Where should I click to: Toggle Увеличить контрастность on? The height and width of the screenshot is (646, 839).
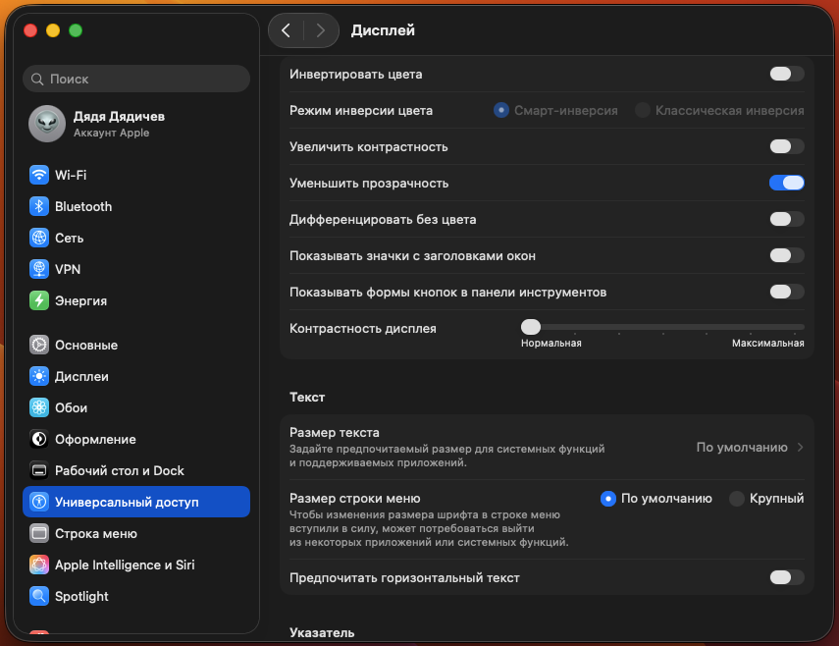coord(787,146)
